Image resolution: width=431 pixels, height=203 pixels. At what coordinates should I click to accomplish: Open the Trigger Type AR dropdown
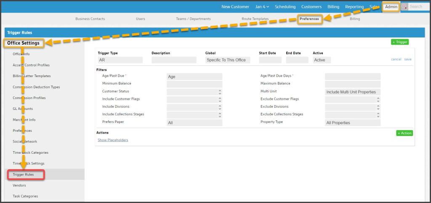click(120, 60)
